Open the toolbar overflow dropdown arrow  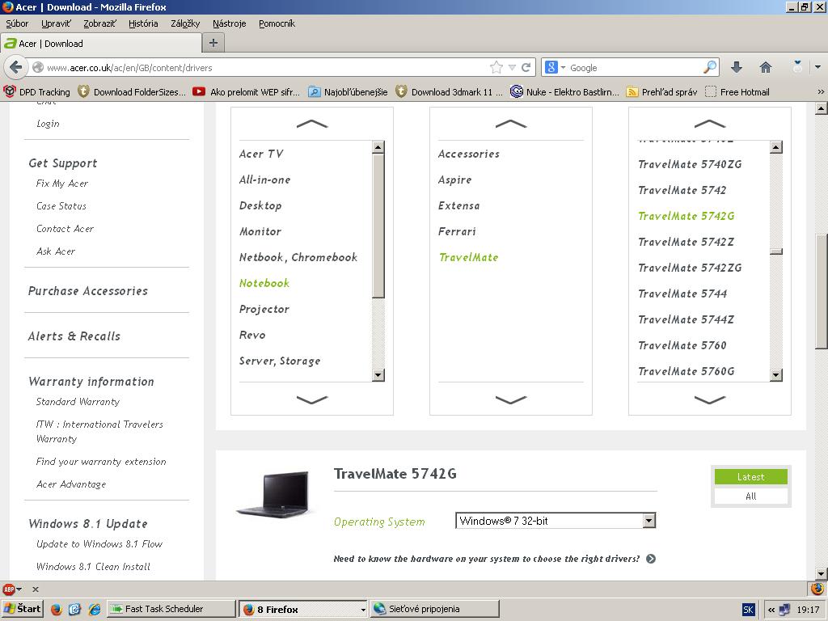point(817,67)
